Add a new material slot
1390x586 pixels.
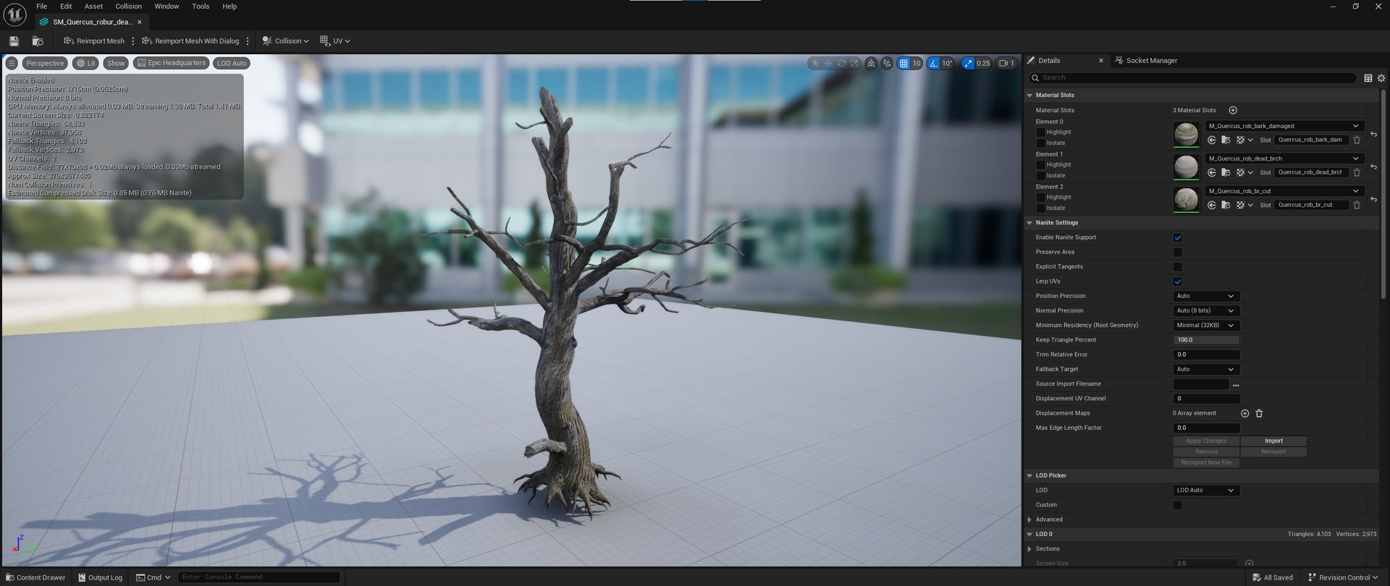click(1233, 111)
